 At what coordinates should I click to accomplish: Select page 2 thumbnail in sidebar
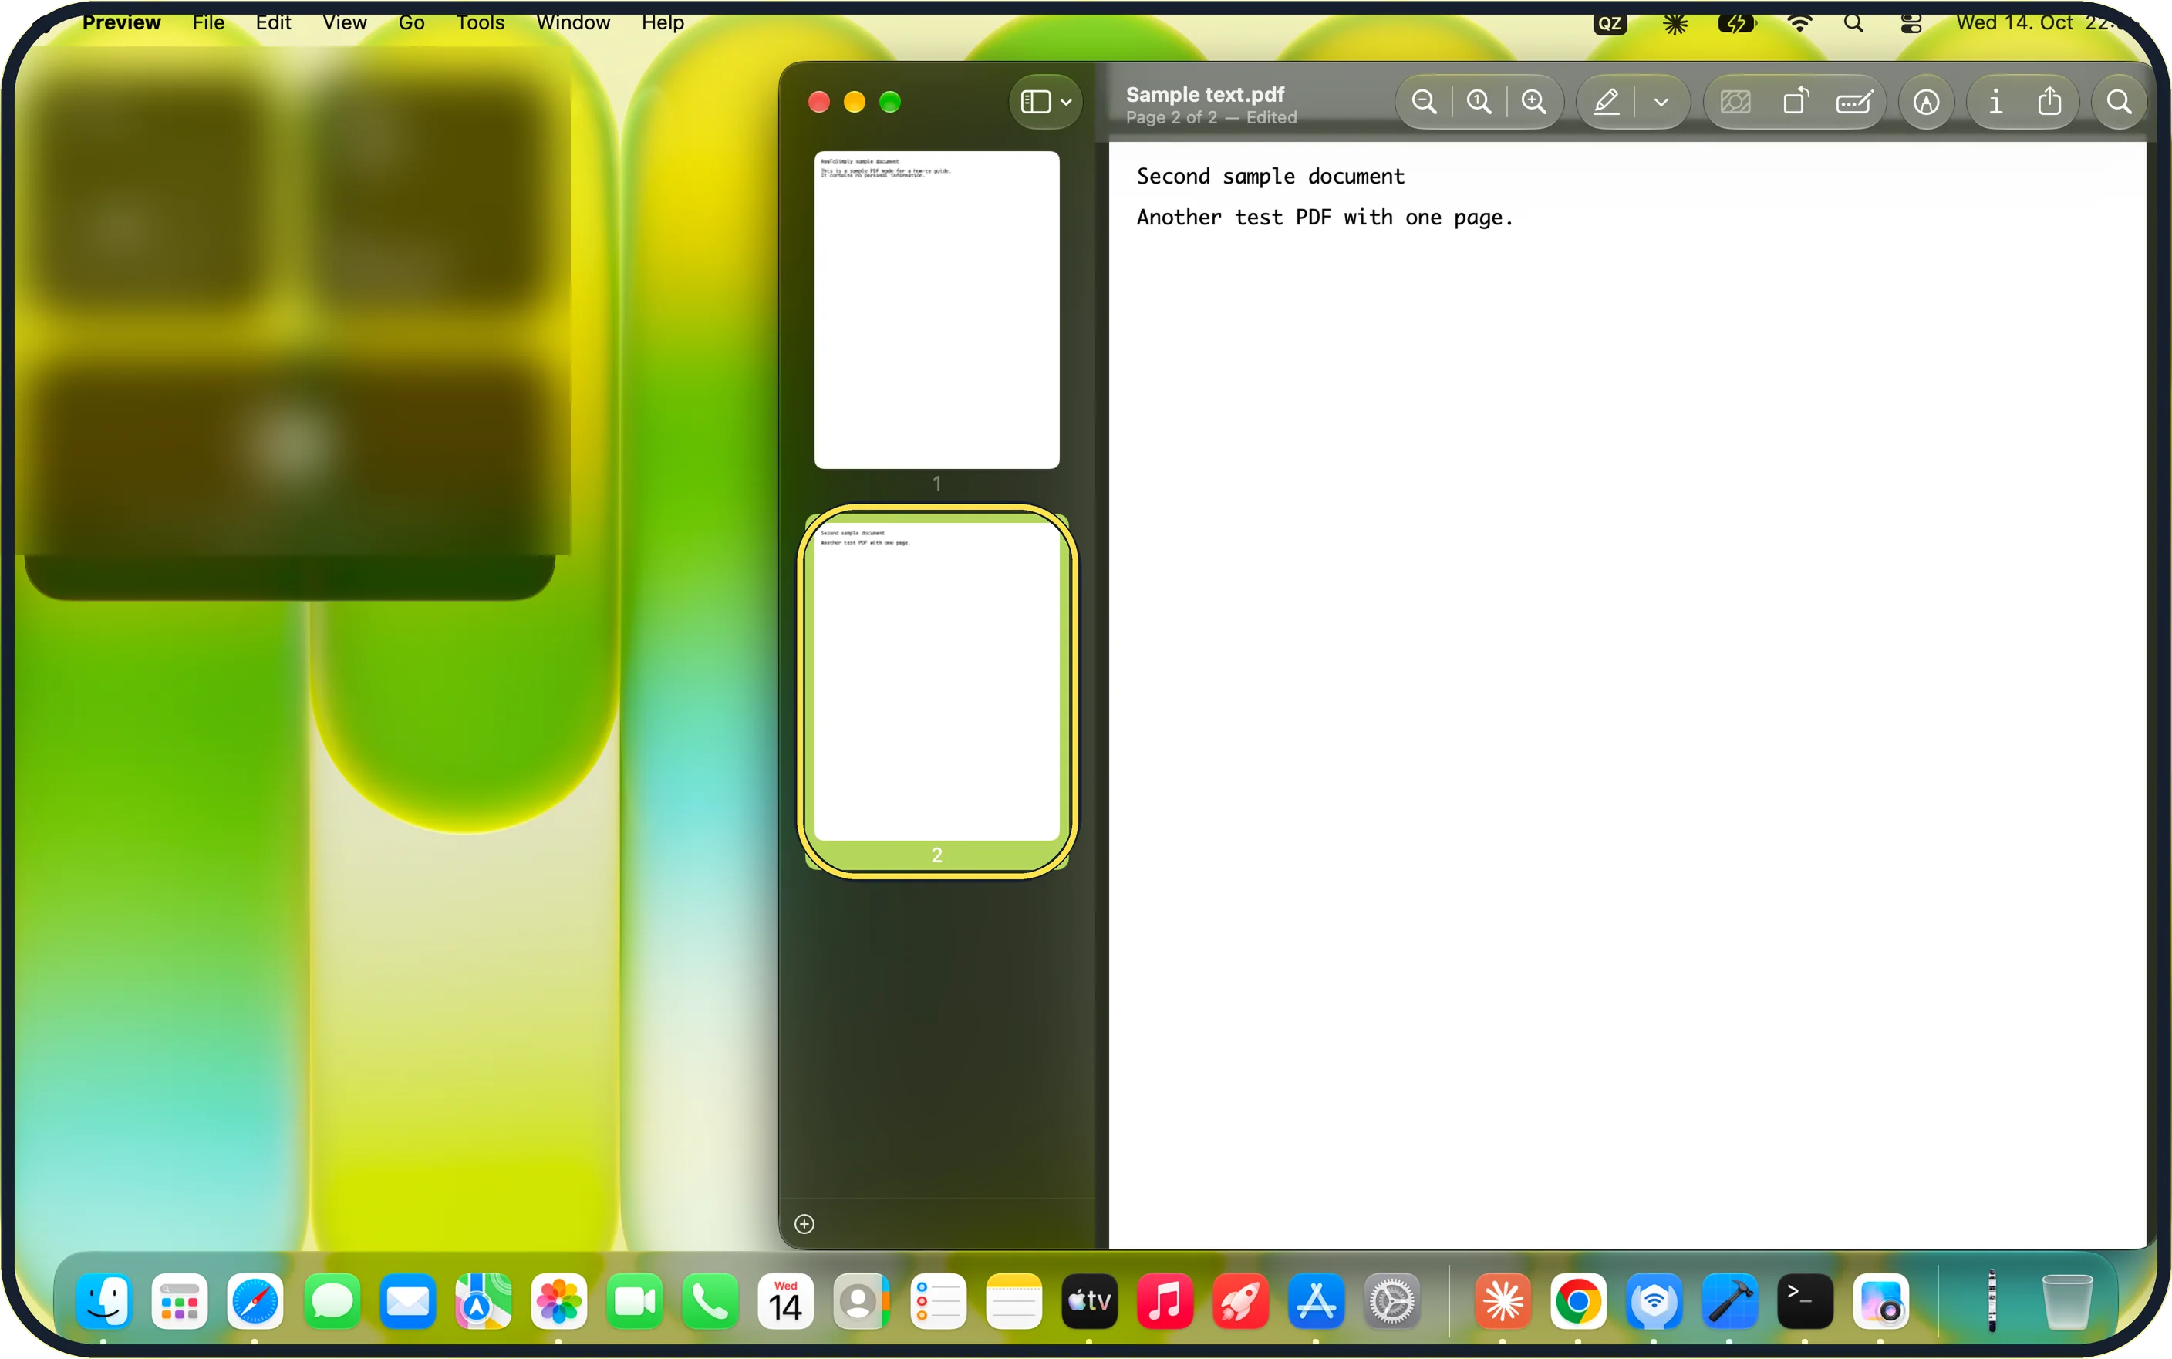click(936, 681)
